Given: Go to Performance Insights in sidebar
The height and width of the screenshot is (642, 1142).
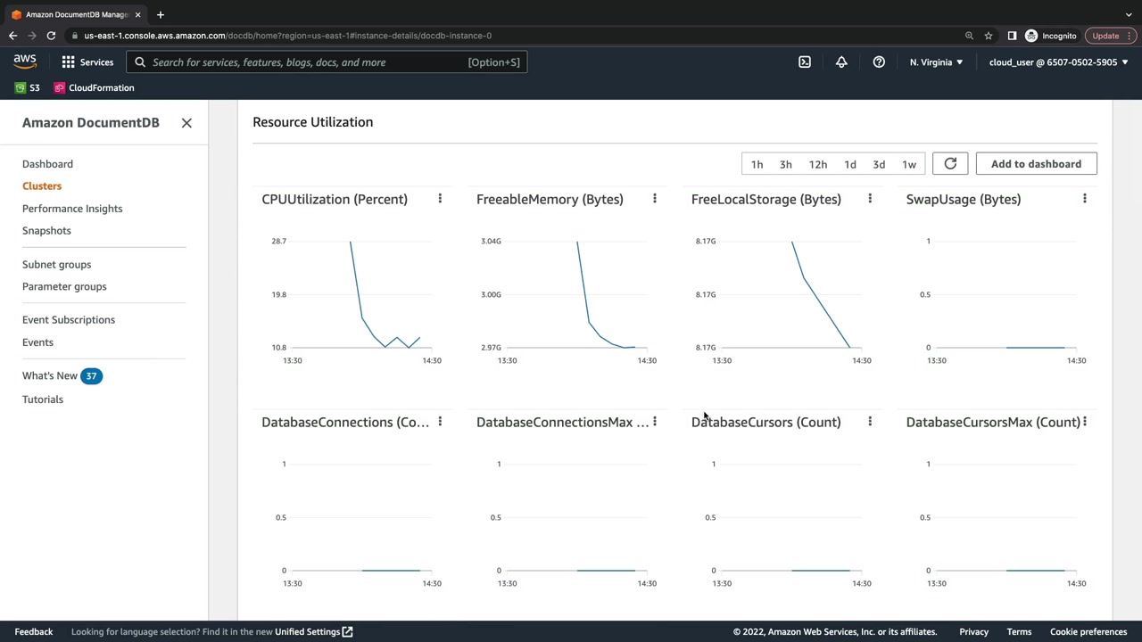Looking at the screenshot, I should 72,209.
